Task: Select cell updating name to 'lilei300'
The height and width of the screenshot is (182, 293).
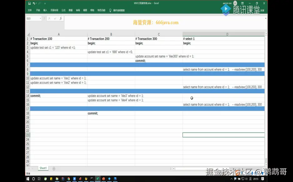Action: [159, 56]
